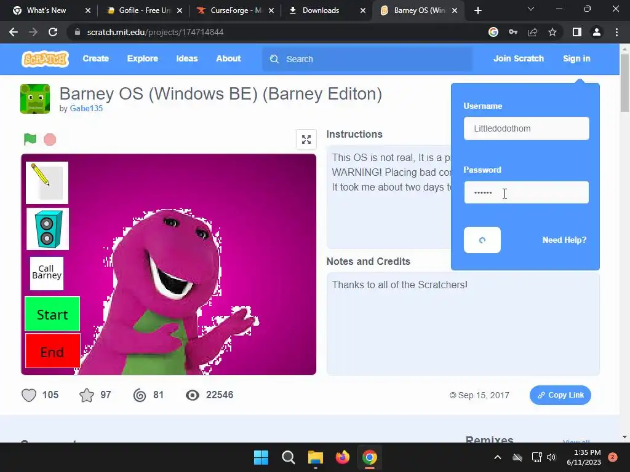Show hidden system tray icons
Image resolution: width=630 pixels, height=472 pixels.
pos(497,457)
